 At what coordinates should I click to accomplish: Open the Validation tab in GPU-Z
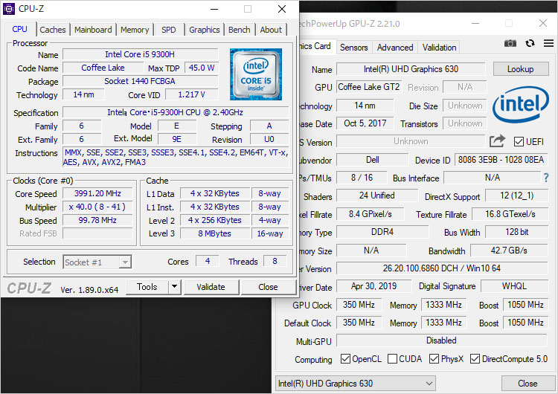tap(439, 48)
